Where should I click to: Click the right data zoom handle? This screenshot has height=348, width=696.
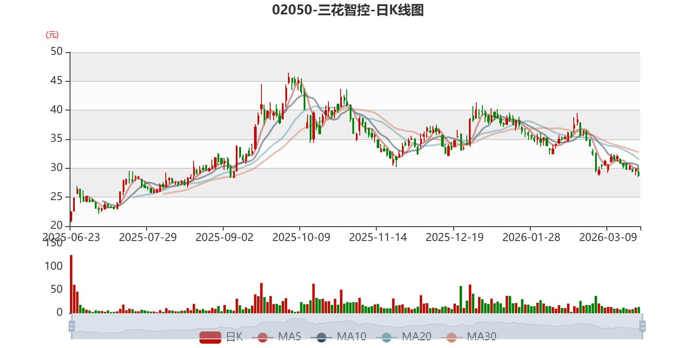click(642, 326)
